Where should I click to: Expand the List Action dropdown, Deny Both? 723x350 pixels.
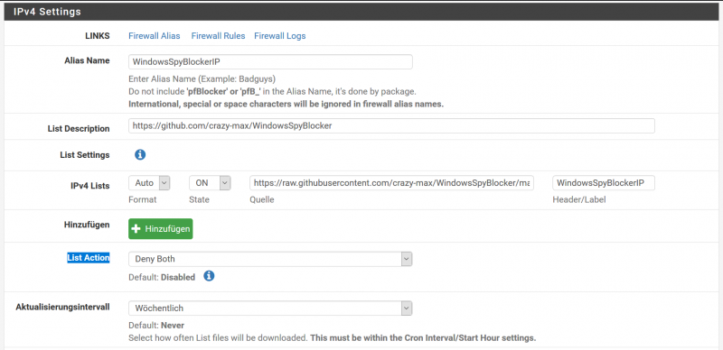[x=270, y=259]
